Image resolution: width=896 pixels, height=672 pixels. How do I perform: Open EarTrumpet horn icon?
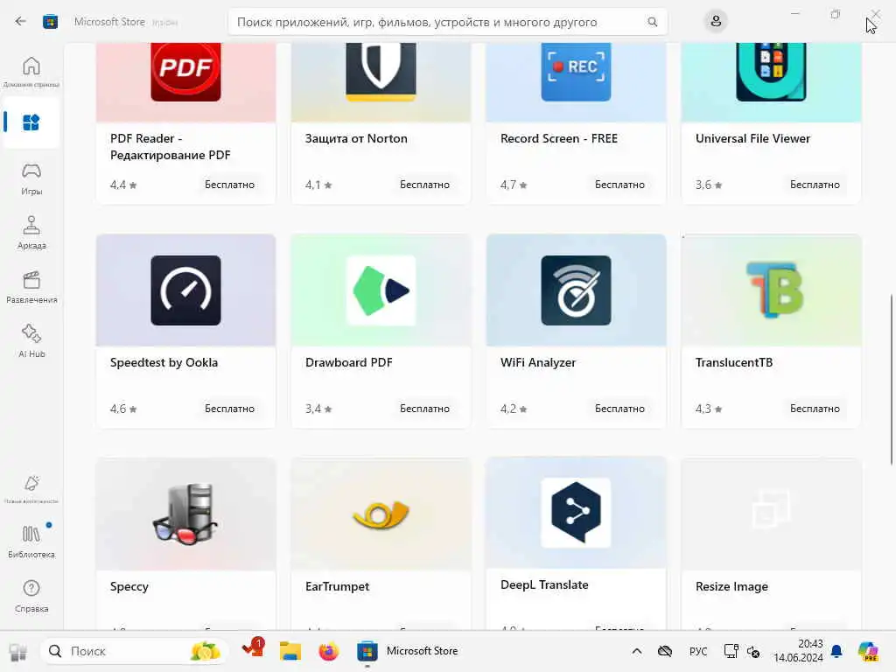coord(381,514)
